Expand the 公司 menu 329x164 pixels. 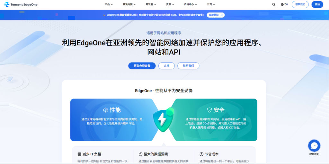point(211,4)
